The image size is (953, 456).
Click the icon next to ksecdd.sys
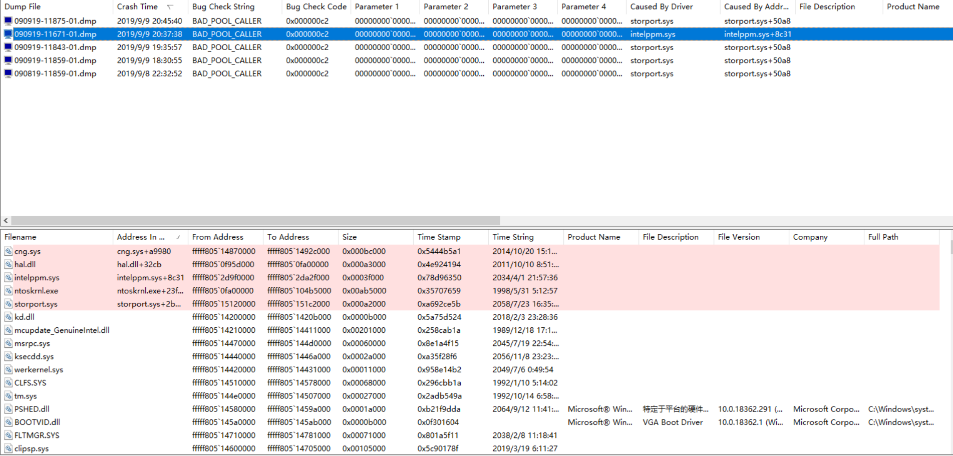point(9,356)
